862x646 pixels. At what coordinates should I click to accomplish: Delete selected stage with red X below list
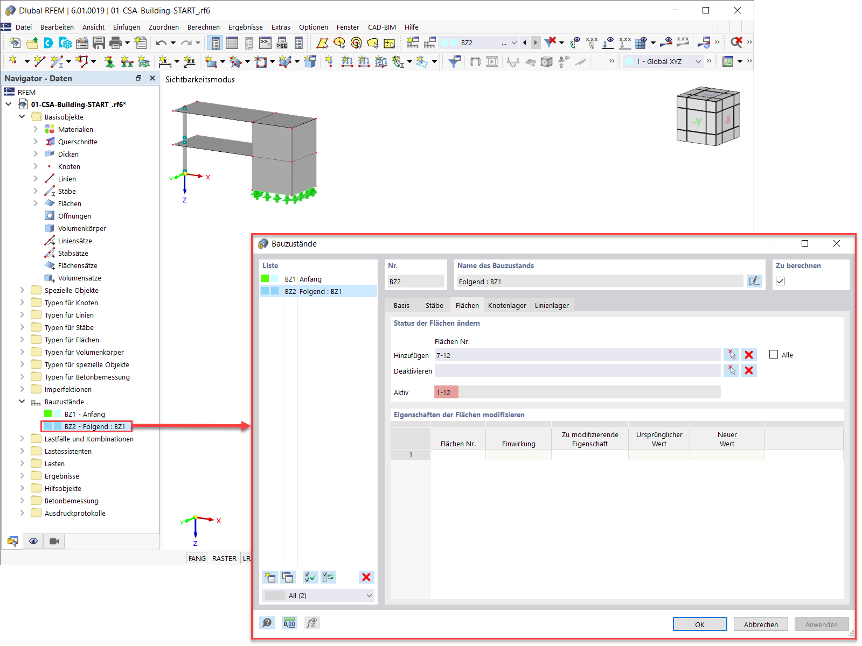[366, 577]
